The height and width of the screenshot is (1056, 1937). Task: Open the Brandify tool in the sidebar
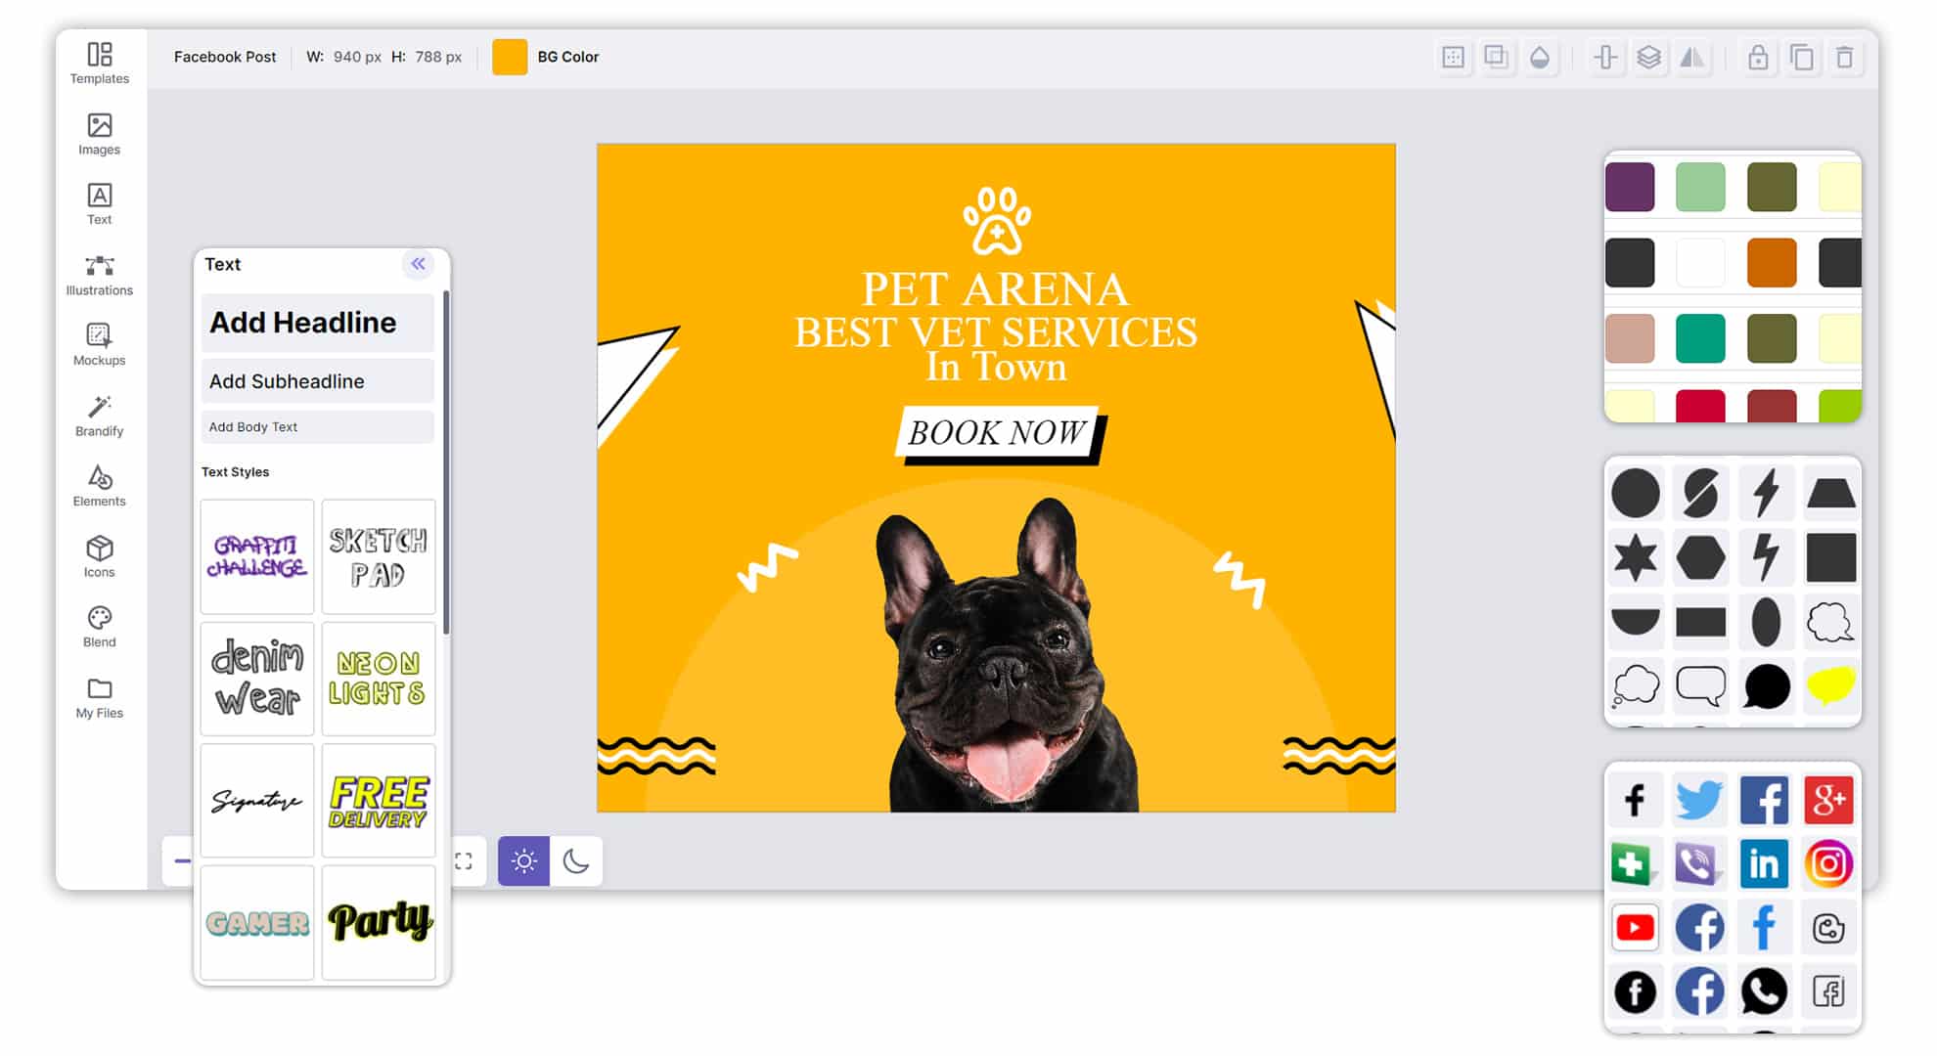[x=99, y=416]
